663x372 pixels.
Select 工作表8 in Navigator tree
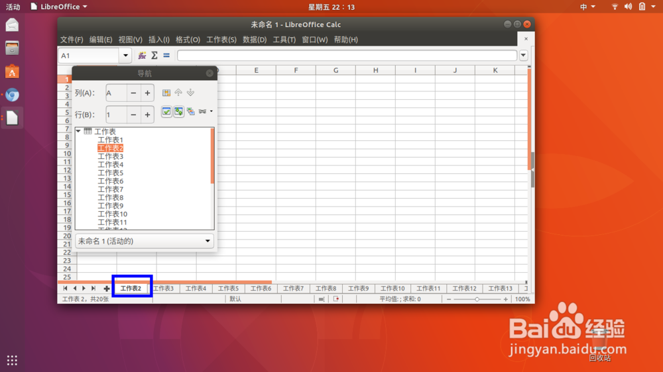pyautogui.click(x=110, y=197)
